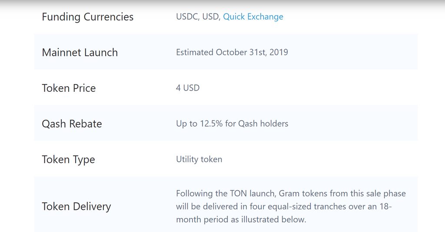
Task: Click the Token Type label
Action: point(68,160)
